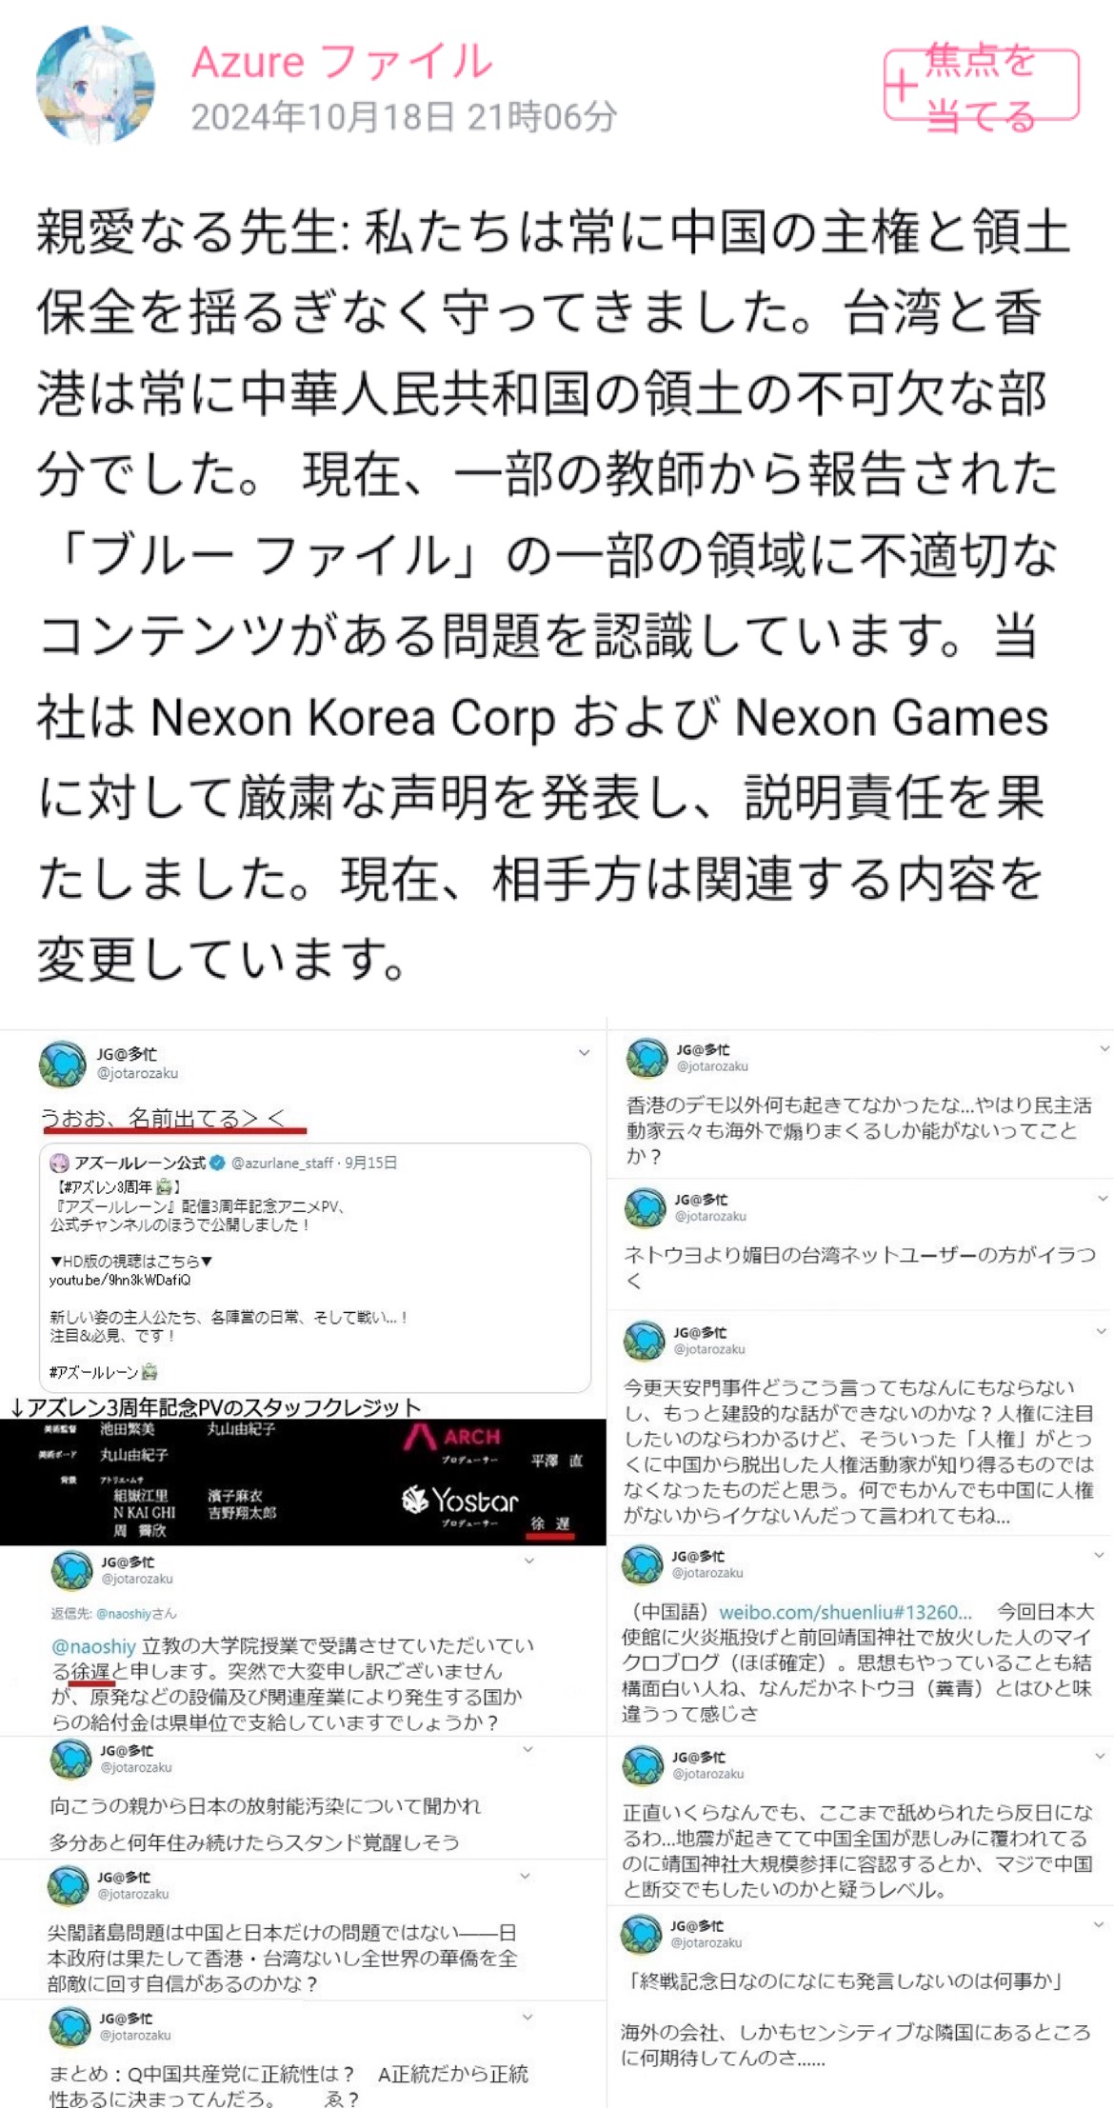Viewport: 1114px width, 2109px height.
Task: Open the weibo.com/shuenliu link
Action: click(845, 1612)
